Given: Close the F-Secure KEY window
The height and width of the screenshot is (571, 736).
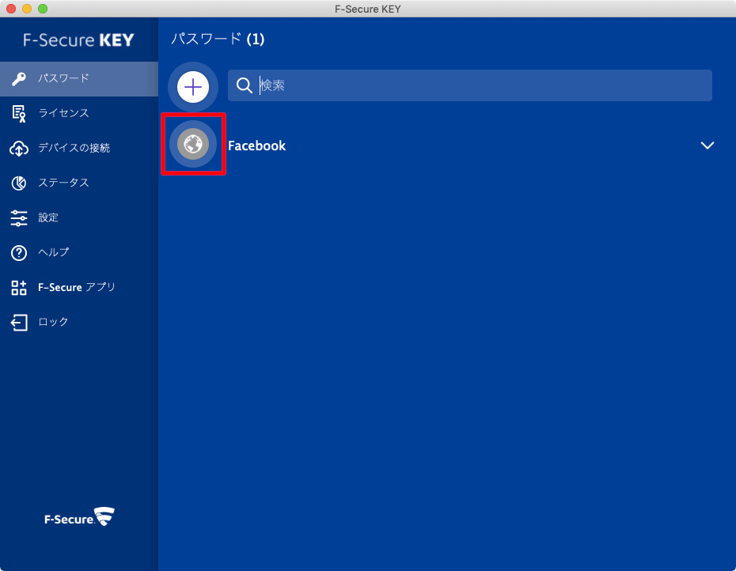Looking at the screenshot, I should [11, 9].
